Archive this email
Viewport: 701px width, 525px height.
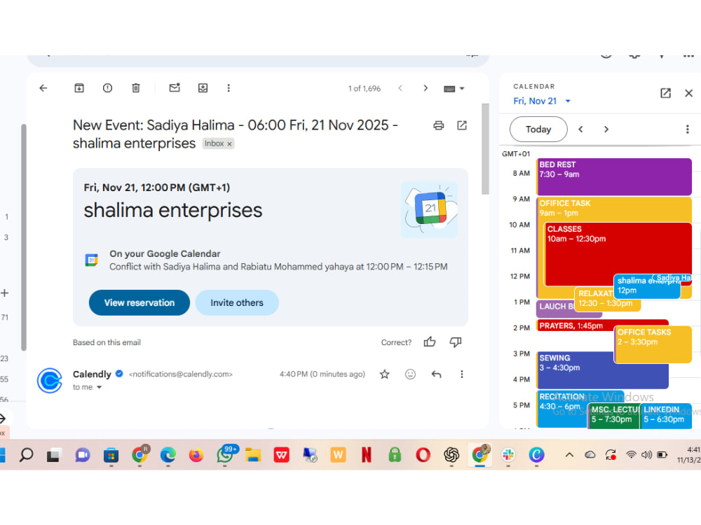point(79,88)
